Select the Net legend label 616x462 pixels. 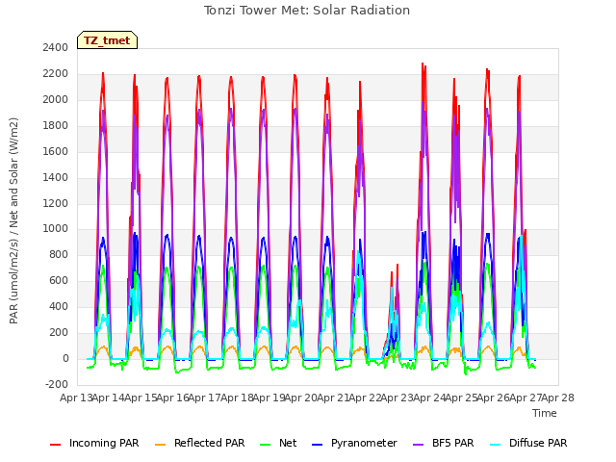[288, 443]
